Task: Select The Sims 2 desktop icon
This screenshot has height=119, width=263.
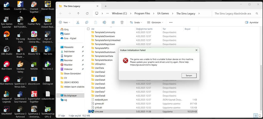Action: (x=48, y=65)
